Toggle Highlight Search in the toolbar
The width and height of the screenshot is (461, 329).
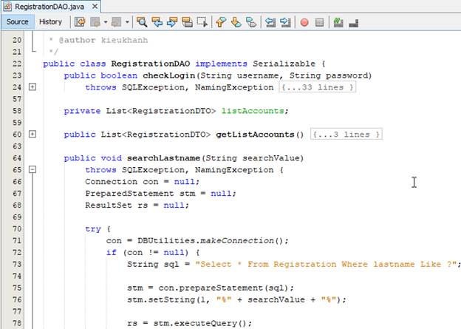coord(187,22)
